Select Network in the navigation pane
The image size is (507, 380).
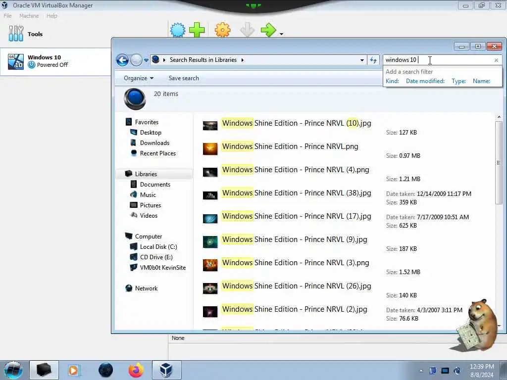pos(146,288)
